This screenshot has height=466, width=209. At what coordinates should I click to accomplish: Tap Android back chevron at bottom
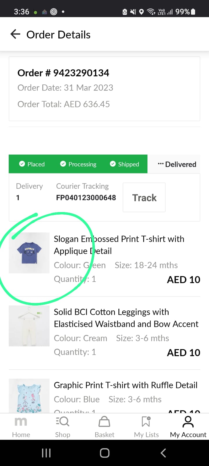tap(163, 453)
